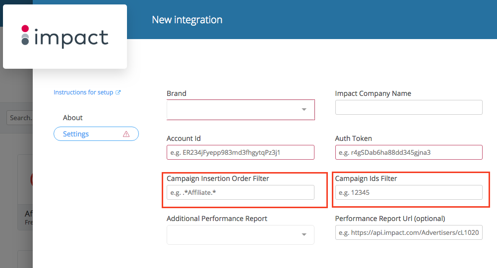This screenshot has width=497, height=268.
Task: Click the Campaign Ids Filter input box
Action: coord(409,192)
